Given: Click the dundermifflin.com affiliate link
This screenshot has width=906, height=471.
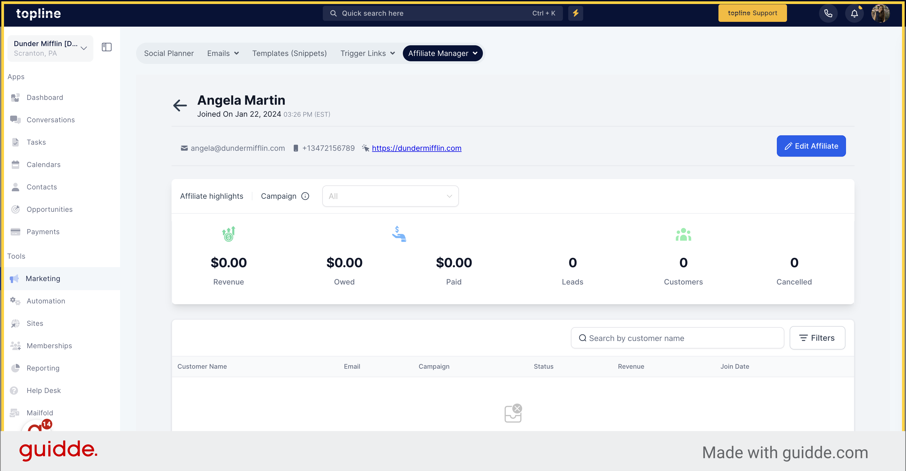Looking at the screenshot, I should pos(416,148).
